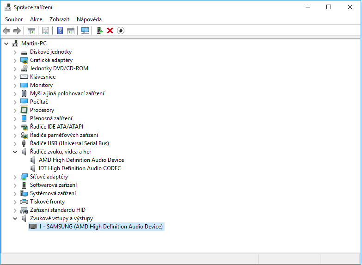Click the Tiskové fronty printer icon
Viewport: 362px width, 265px height.
point(24,202)
